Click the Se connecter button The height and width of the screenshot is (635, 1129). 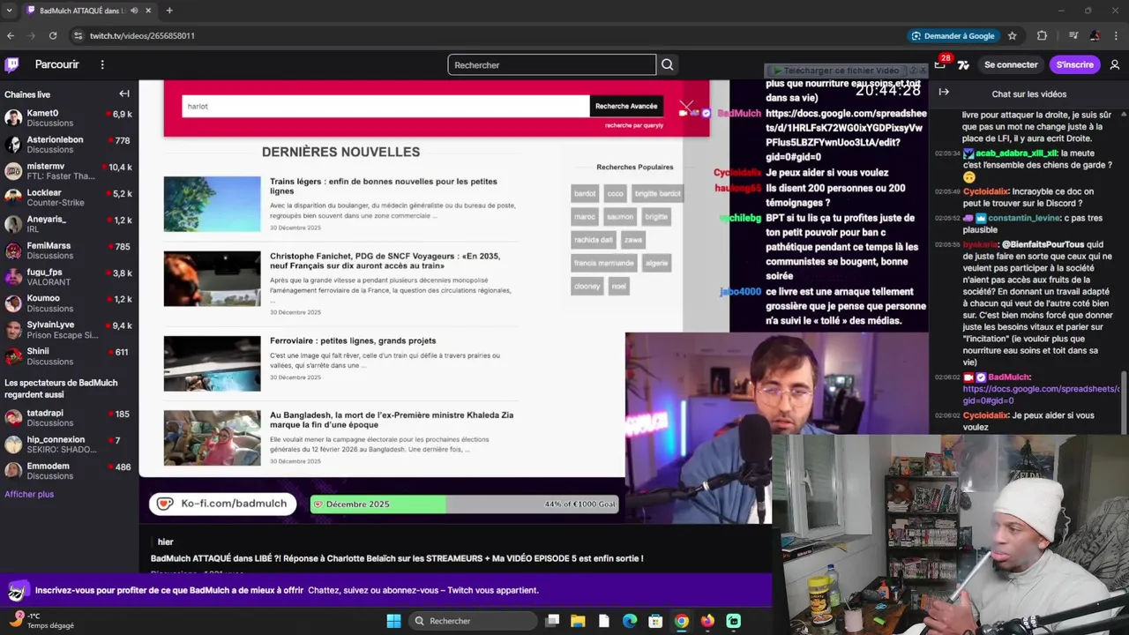[x=1011, y=64]
